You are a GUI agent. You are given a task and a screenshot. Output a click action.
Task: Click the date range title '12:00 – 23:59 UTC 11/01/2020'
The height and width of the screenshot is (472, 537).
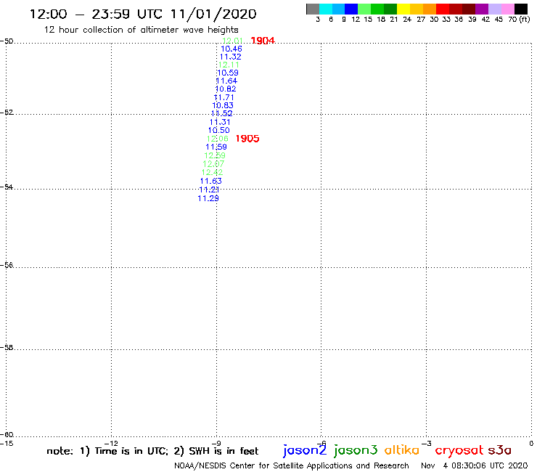(143, 15)
